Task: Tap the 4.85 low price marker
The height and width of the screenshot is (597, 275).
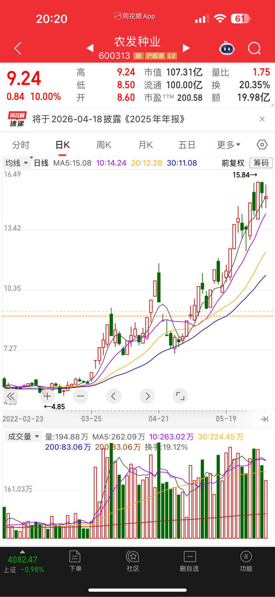Action: [x=54, y=407]
